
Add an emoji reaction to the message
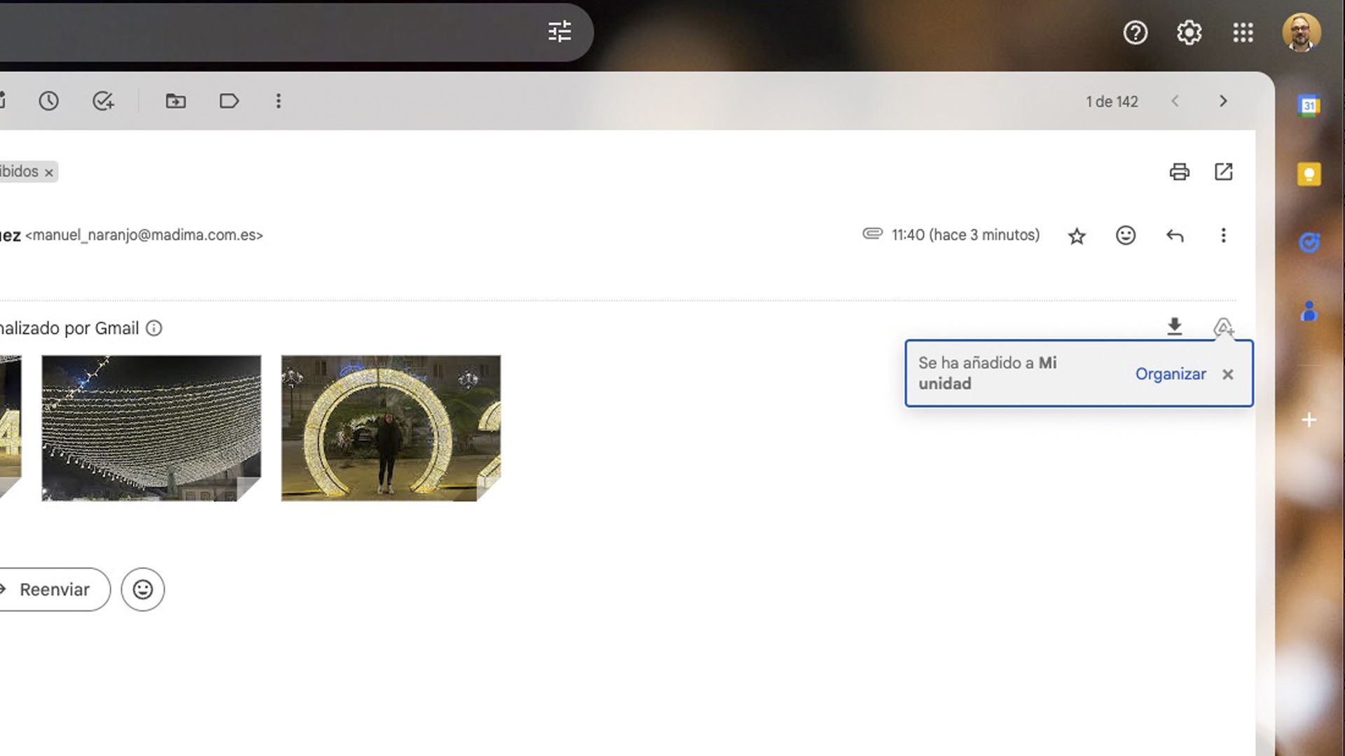tap(1125, 236)
